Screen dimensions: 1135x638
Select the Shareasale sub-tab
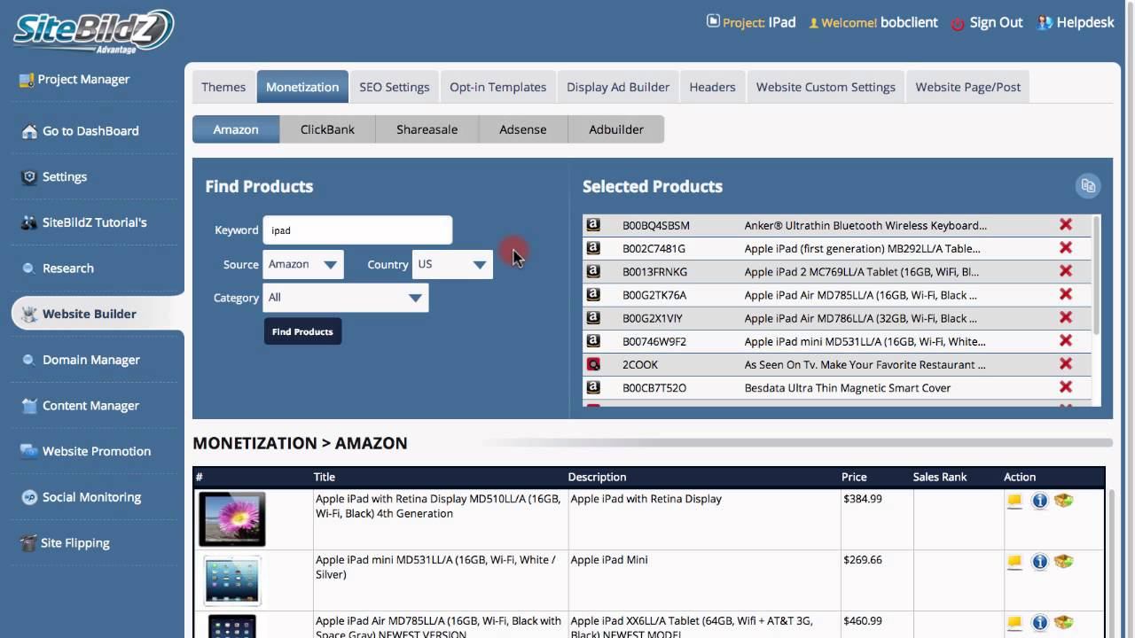[x=427, y=129]
